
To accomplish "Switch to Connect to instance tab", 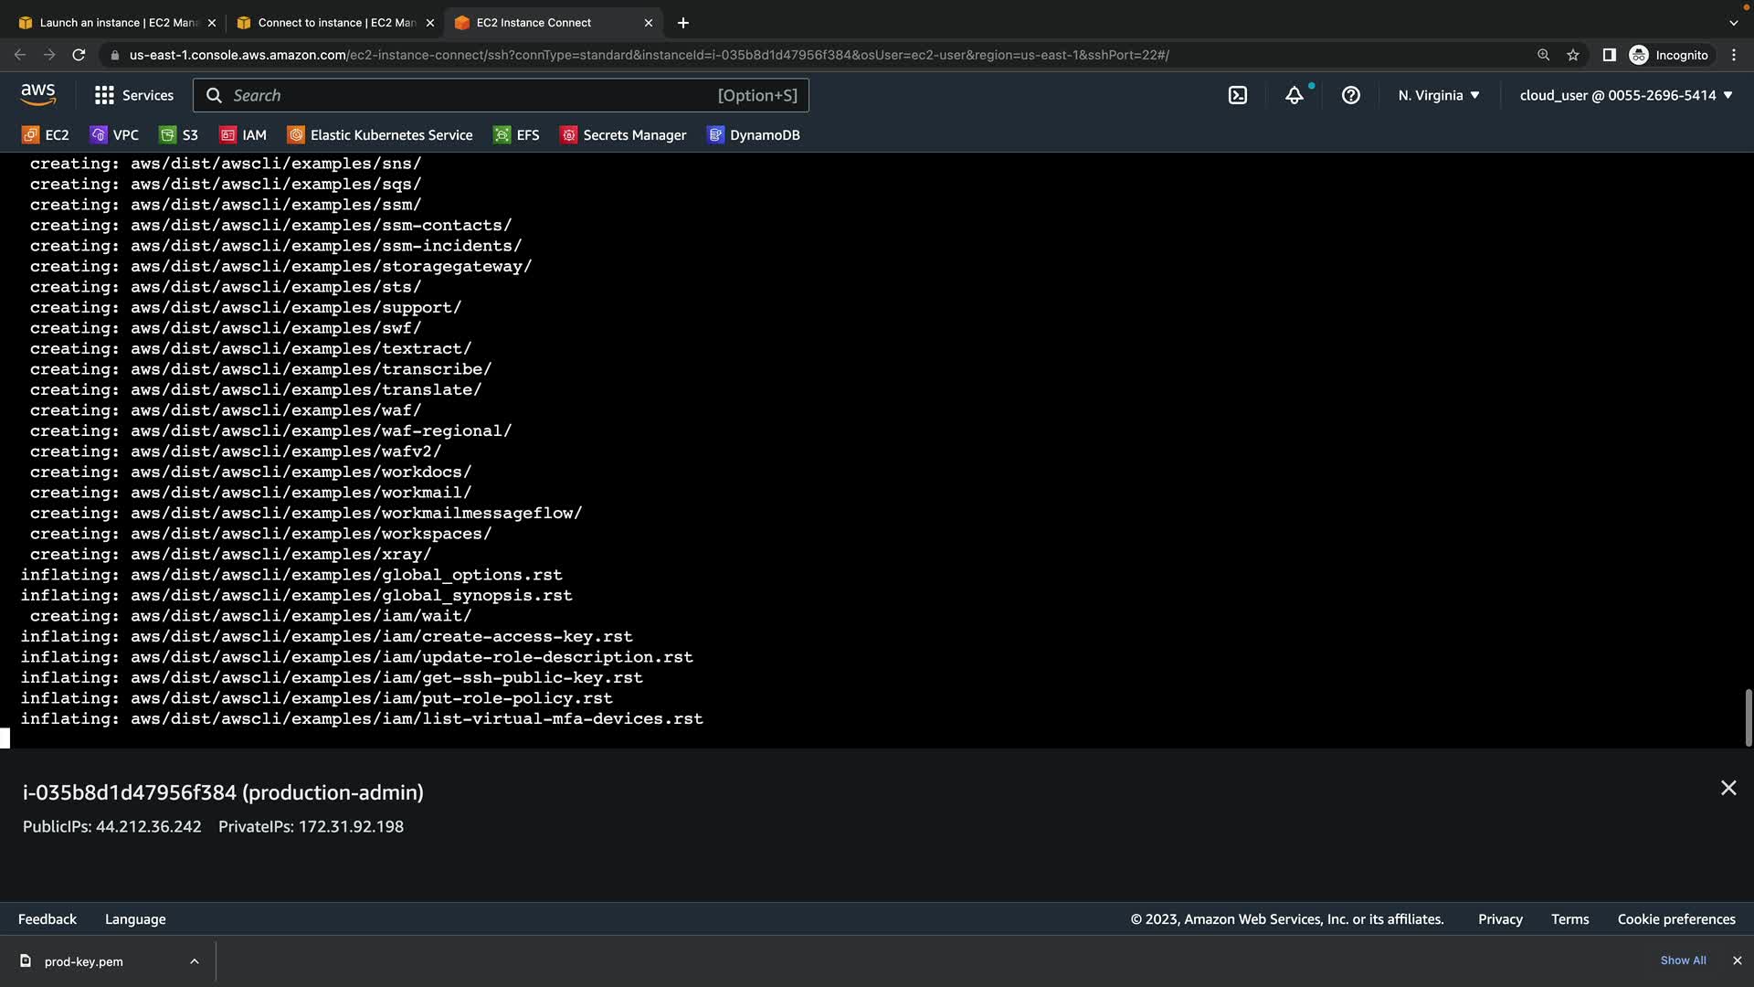I will click(336, 23).
